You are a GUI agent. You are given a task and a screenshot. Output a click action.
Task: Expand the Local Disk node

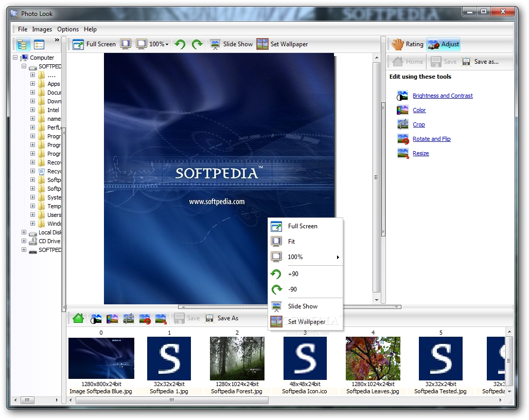pos(24,232)
